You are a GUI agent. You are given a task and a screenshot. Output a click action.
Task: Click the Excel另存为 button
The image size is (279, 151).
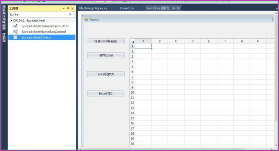[x=106, y=75]
